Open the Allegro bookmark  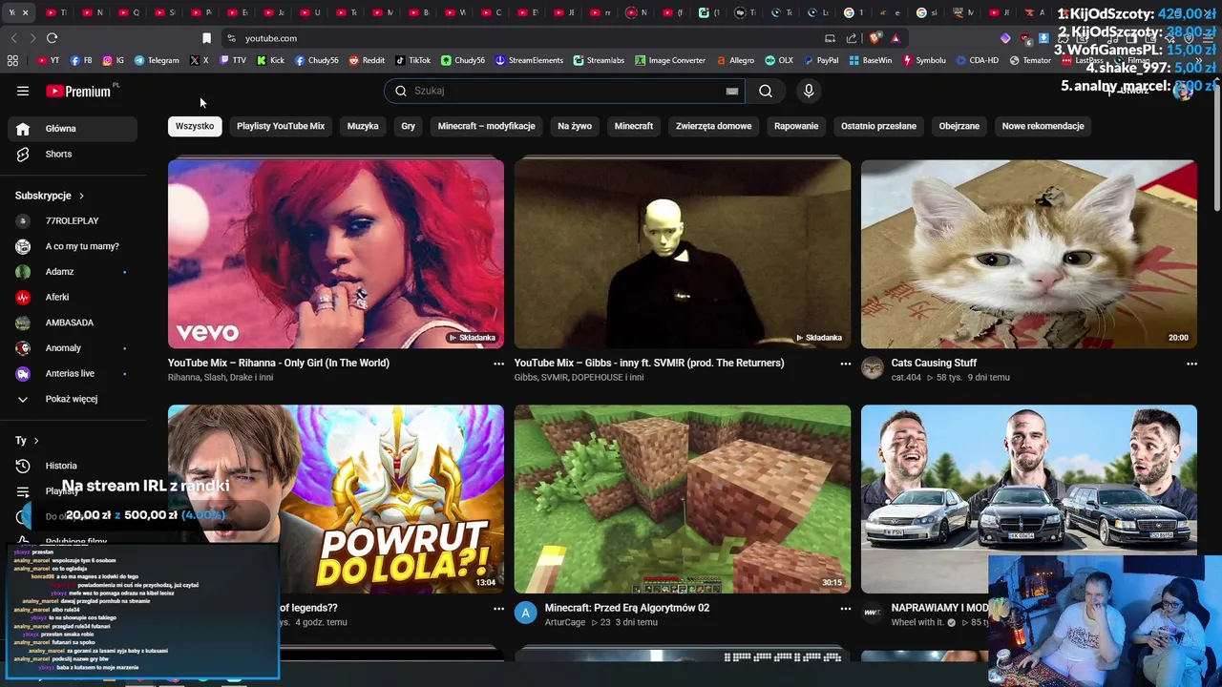(x=734, y=60)
